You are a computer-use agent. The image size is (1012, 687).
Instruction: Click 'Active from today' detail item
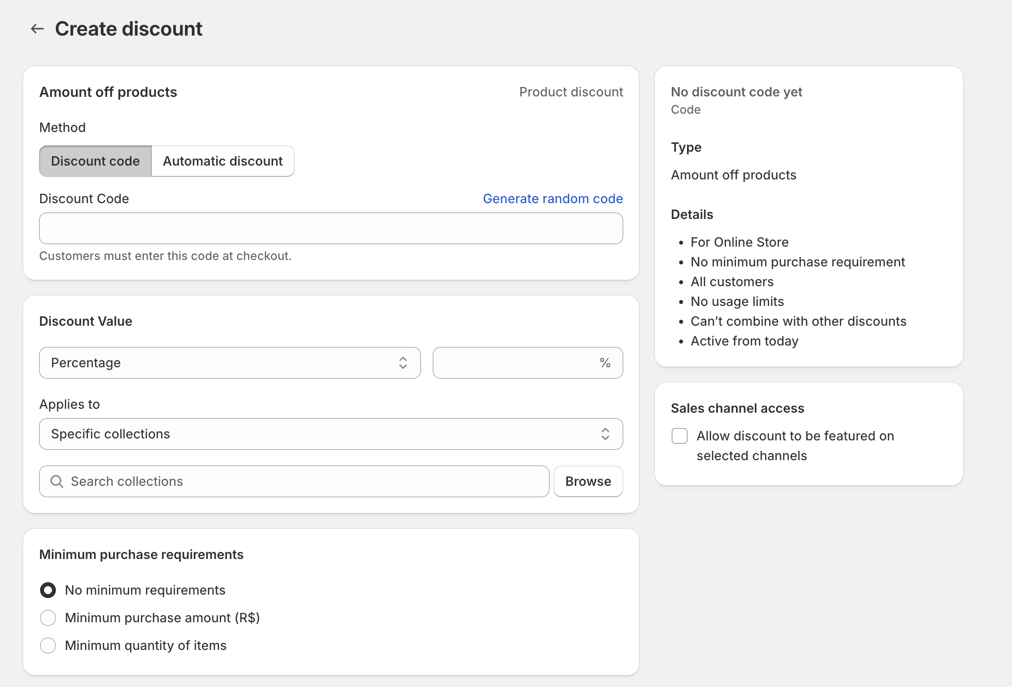pyautogui.click(x=744, y=341)
